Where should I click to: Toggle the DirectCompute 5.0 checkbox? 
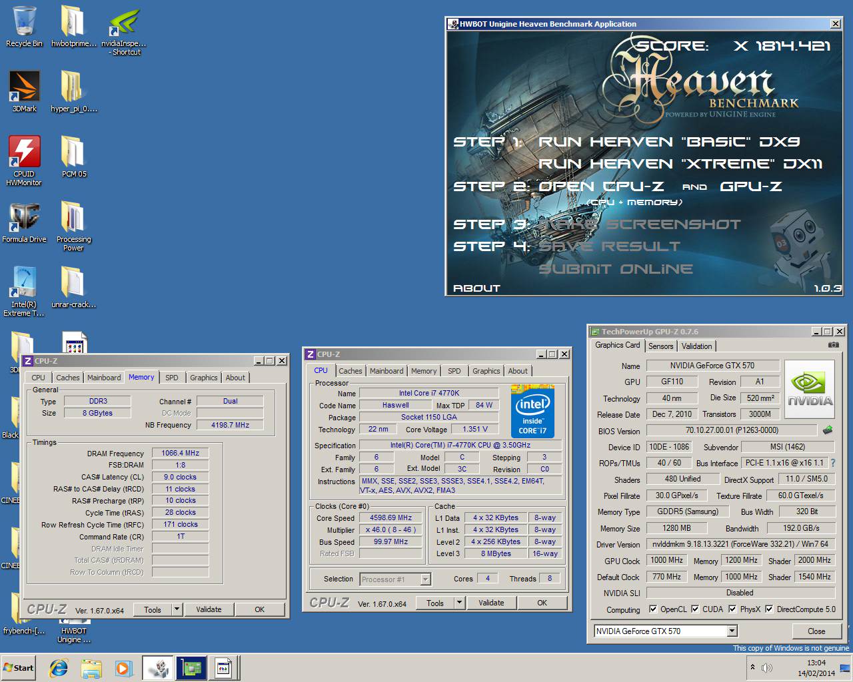769,609
